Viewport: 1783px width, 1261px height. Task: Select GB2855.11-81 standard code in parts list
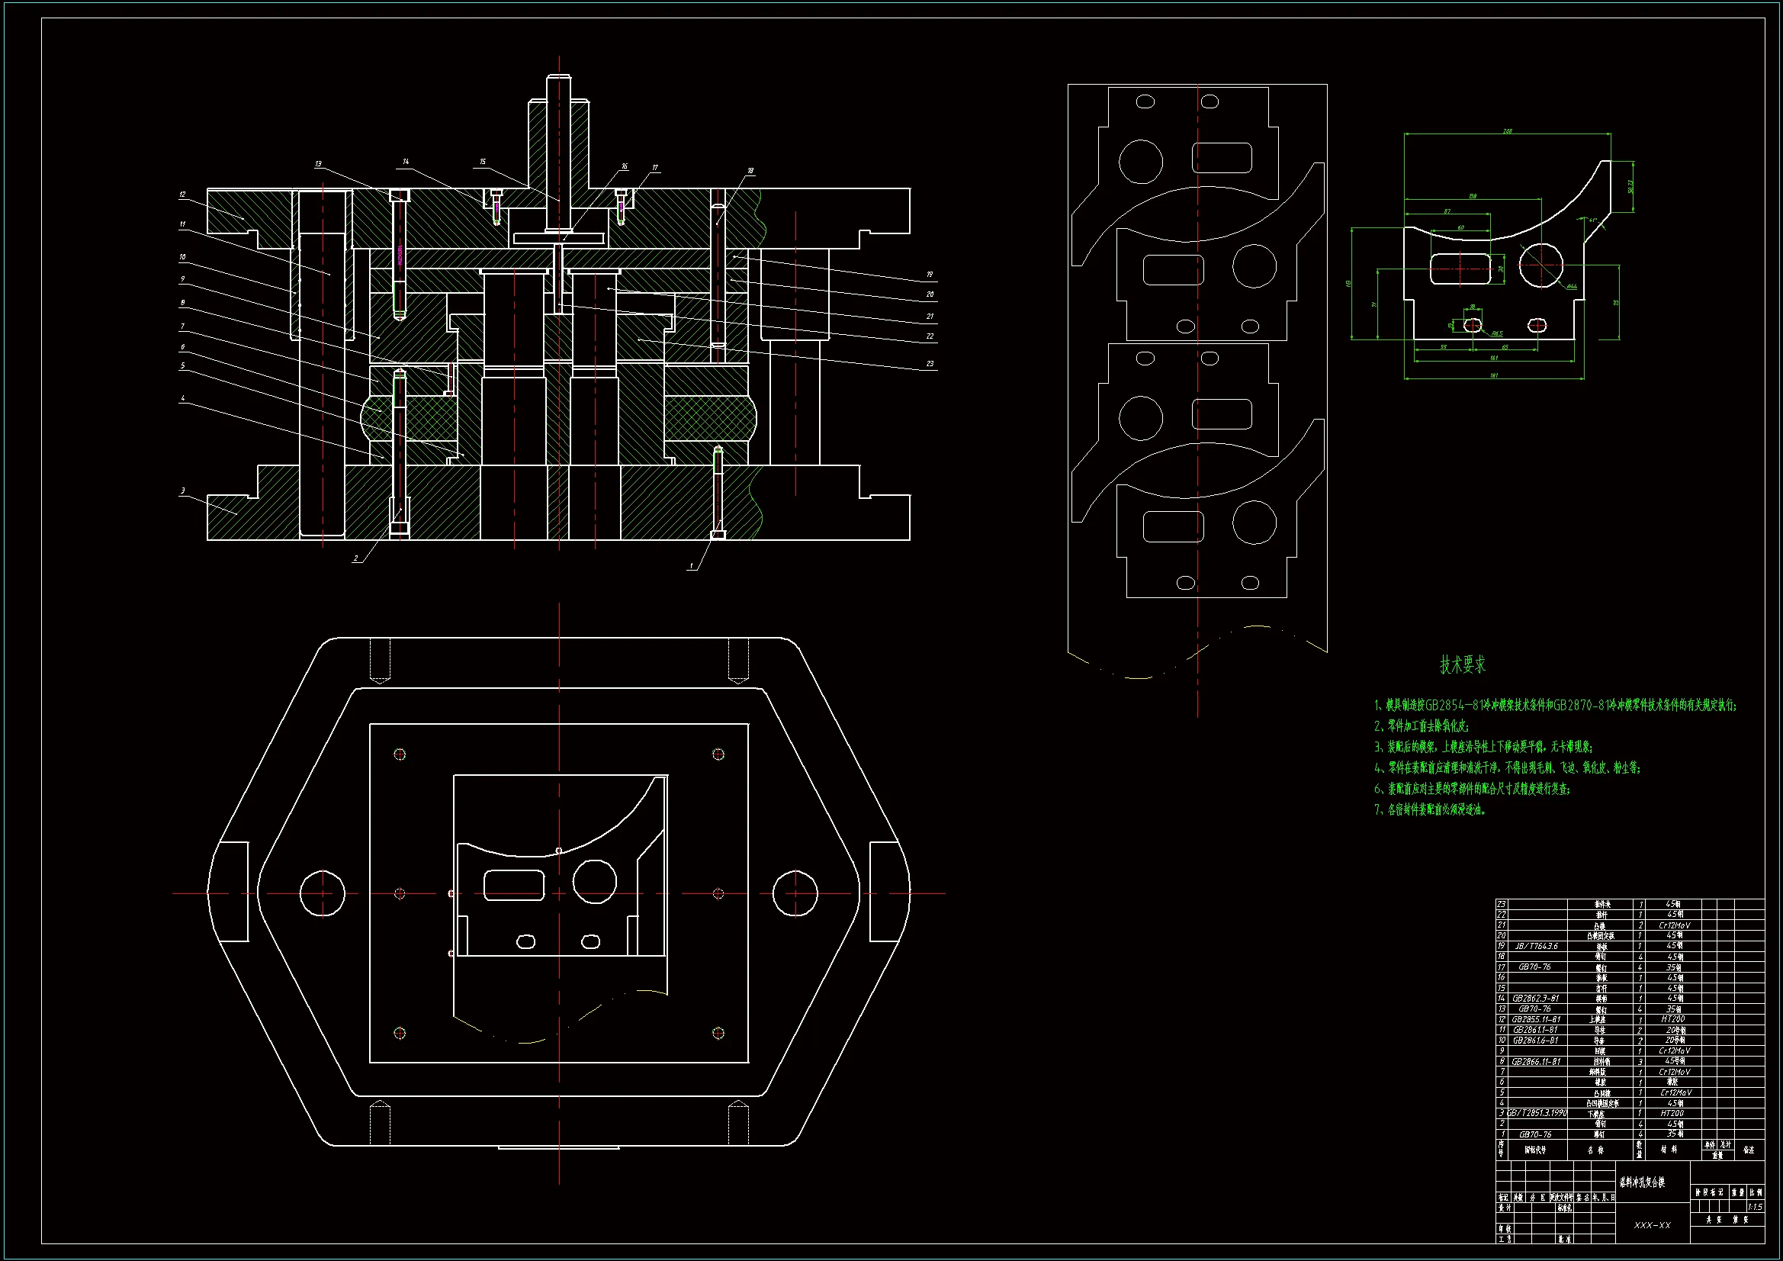1535,1019
